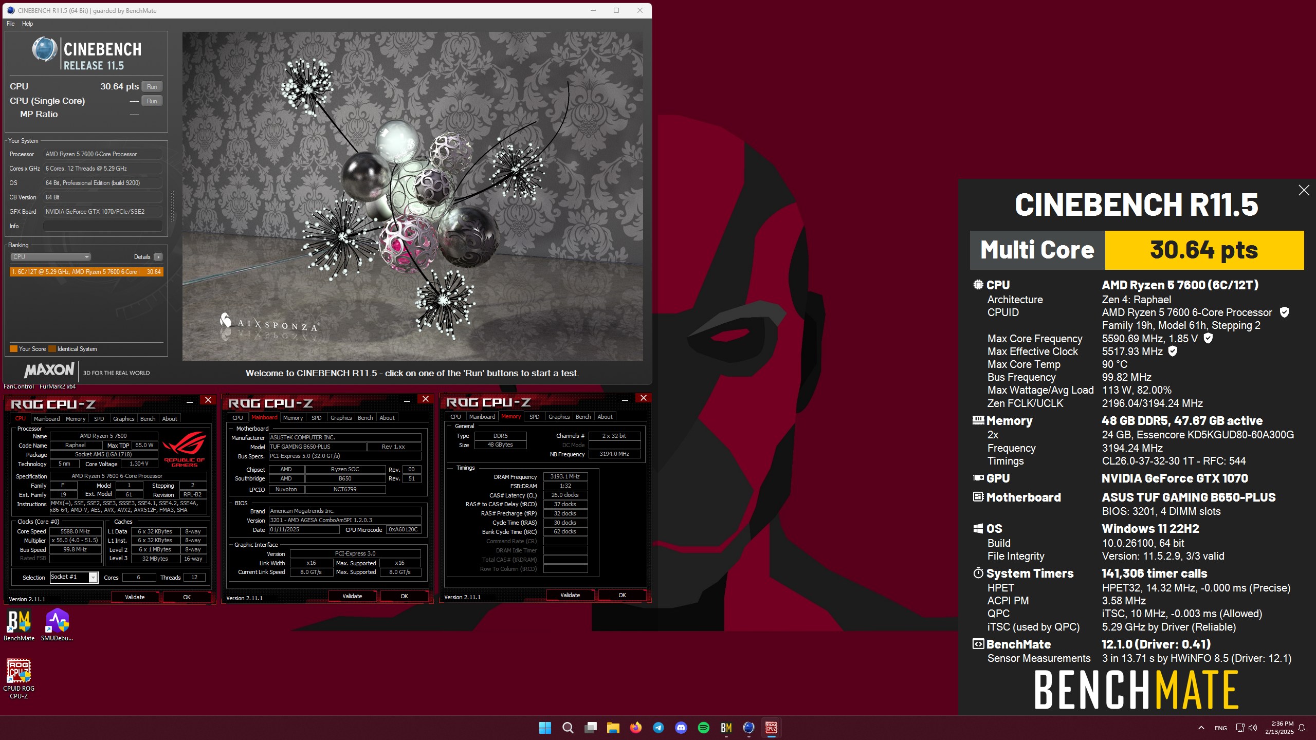The image size is (1316, 740).
Task: Open Task View on the taskbar
Action: (591, 728)
